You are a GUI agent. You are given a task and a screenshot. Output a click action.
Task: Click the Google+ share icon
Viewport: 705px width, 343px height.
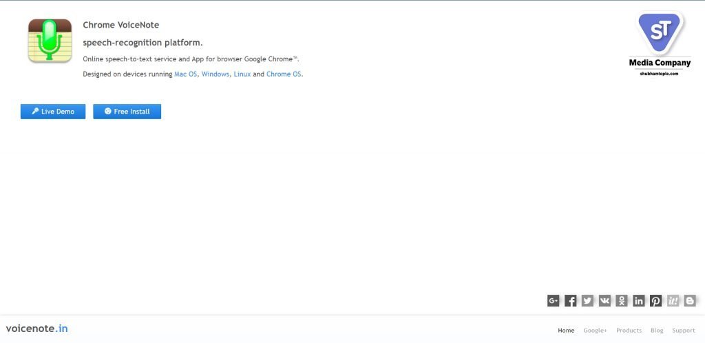pyautogui.click(x=553, y=301)
